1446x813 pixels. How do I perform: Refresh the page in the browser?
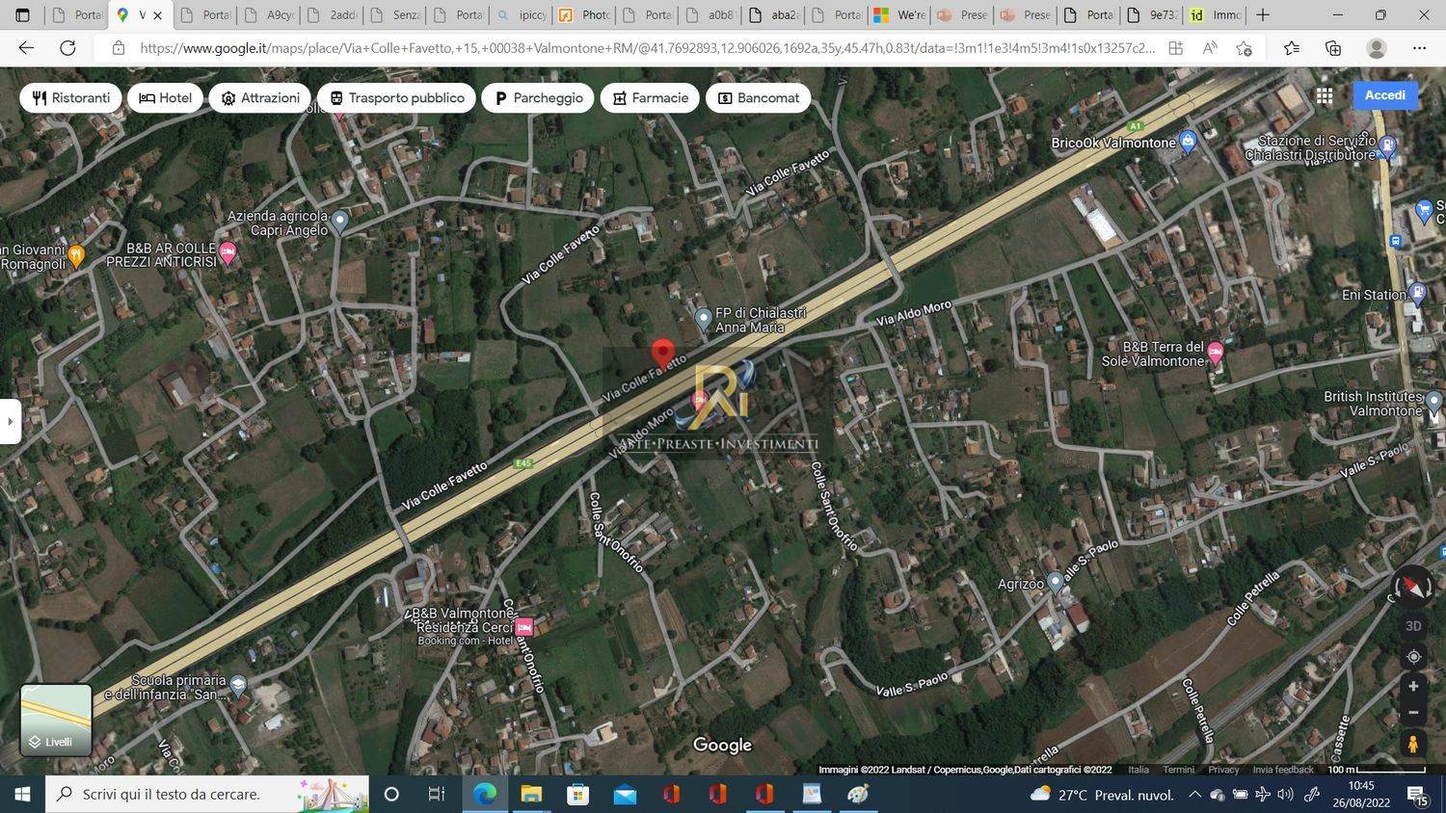(67, 48)
